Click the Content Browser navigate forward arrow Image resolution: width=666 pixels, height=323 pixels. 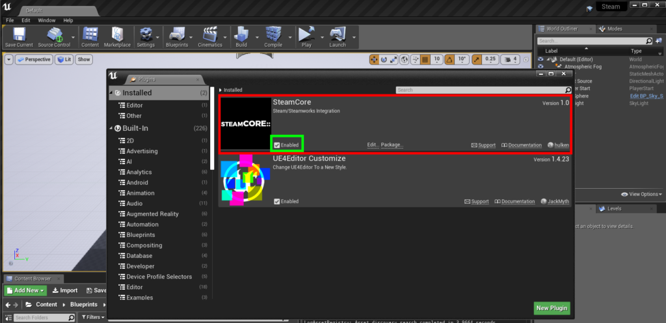tap(16, 305)
